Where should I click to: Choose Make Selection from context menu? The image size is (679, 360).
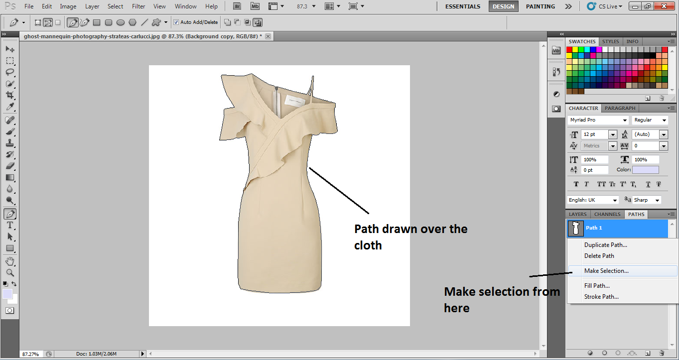(x=606, y=271)
